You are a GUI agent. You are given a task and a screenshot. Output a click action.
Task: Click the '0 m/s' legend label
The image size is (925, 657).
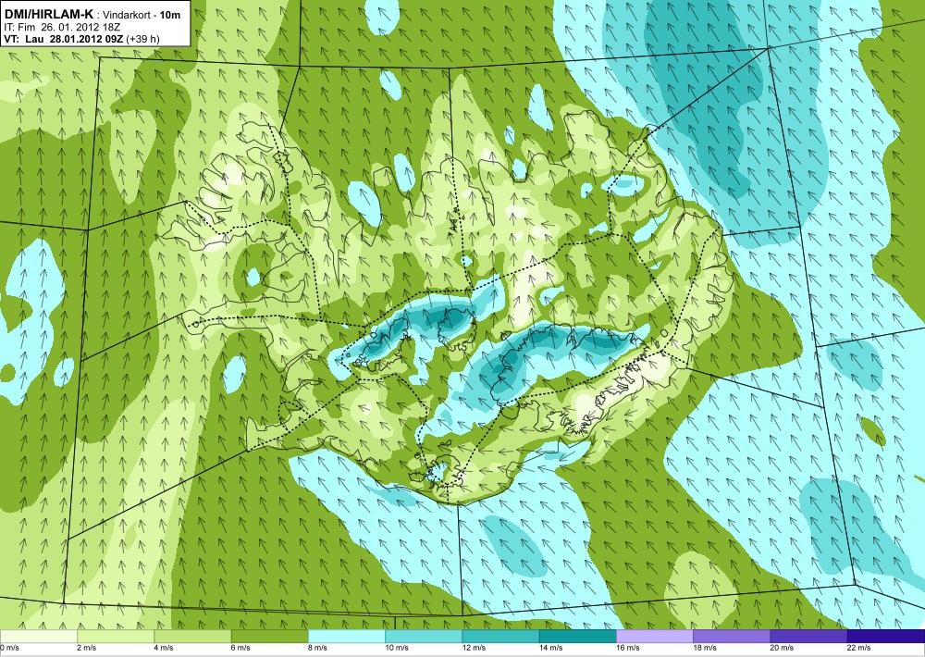click(x=10, y=648)
